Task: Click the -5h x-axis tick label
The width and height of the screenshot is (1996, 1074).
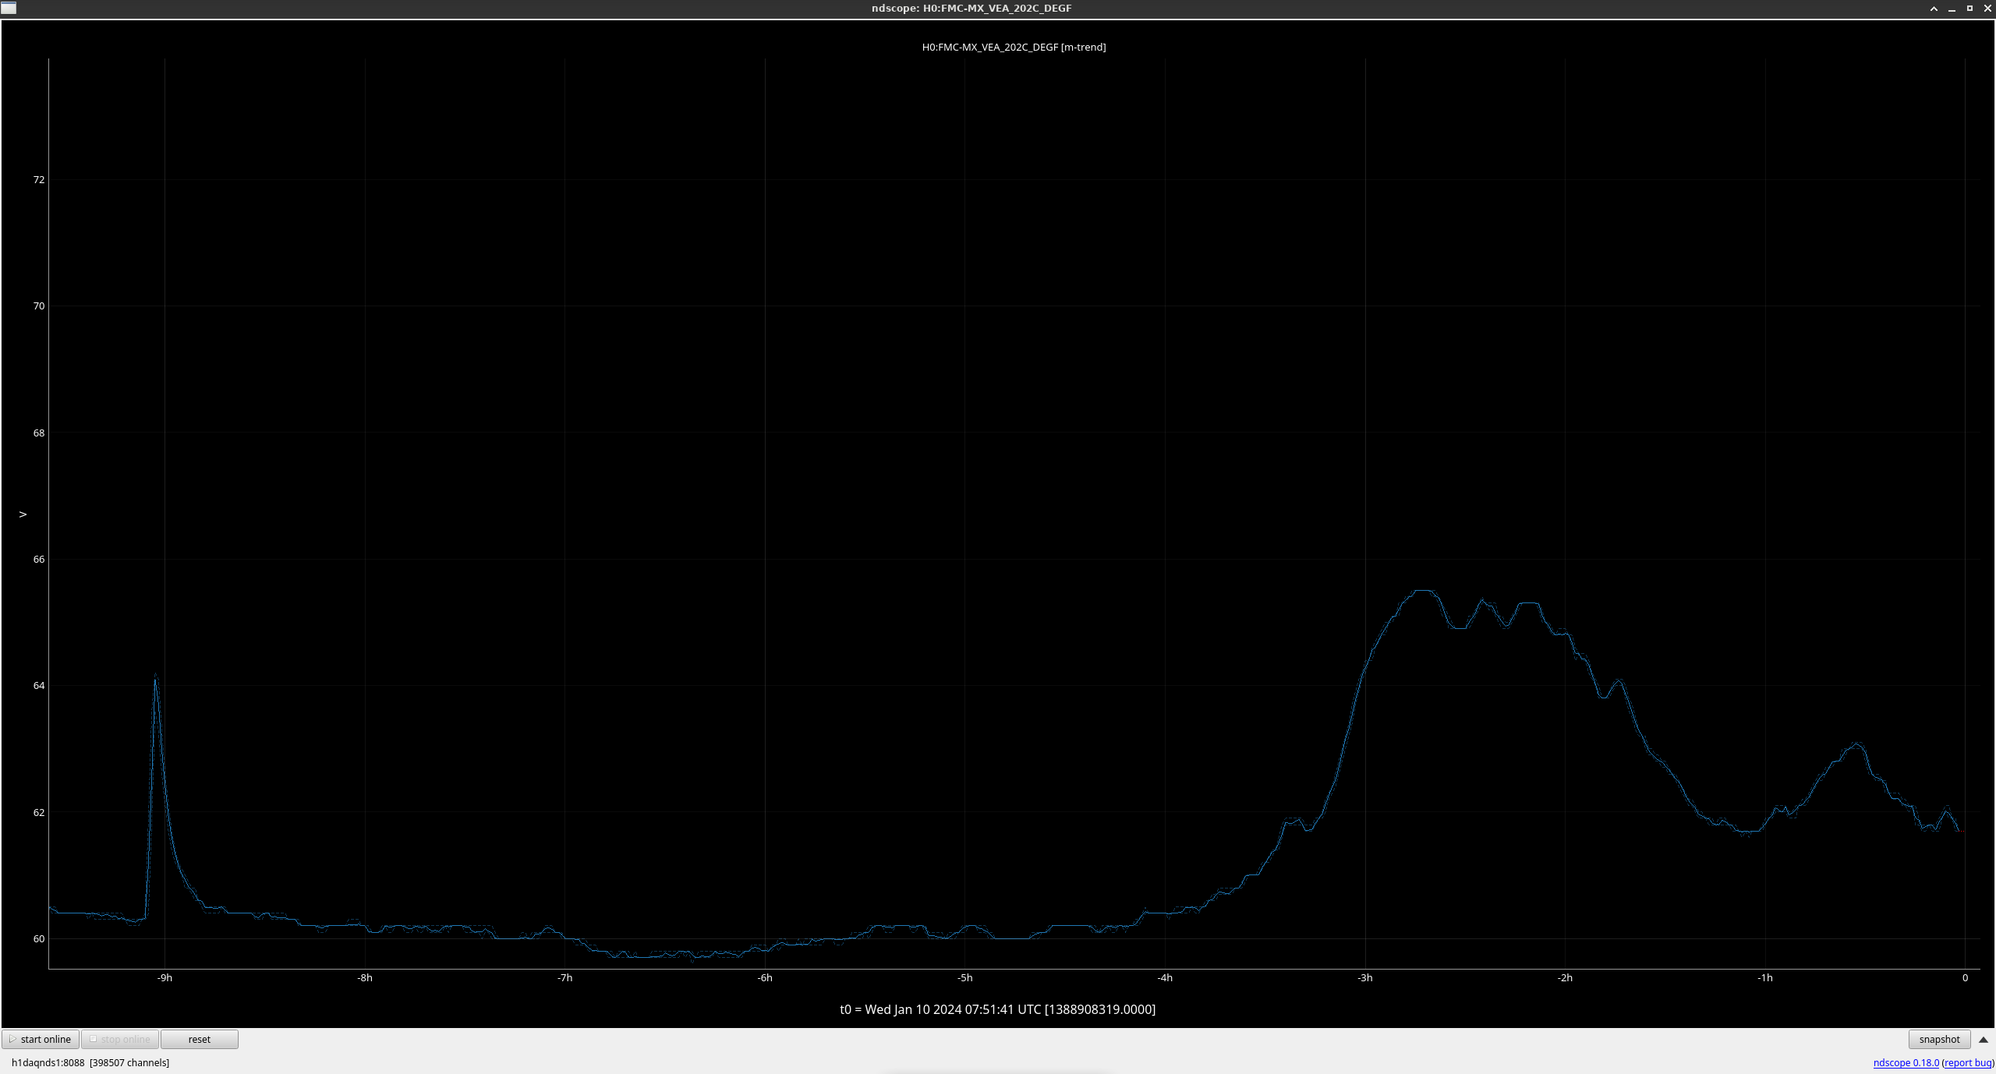Action: (x=964, y=977)
